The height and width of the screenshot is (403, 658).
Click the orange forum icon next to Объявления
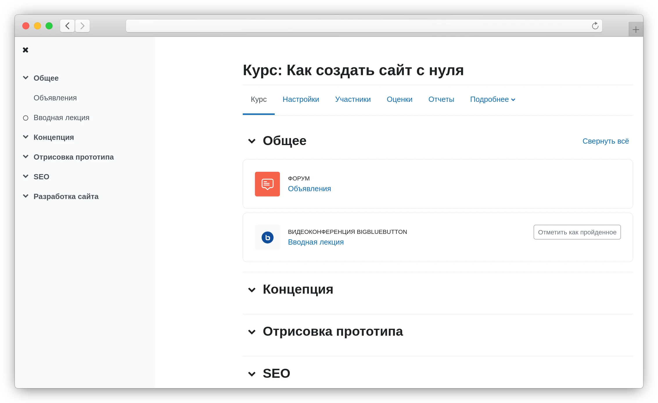[x=267, y=184]
